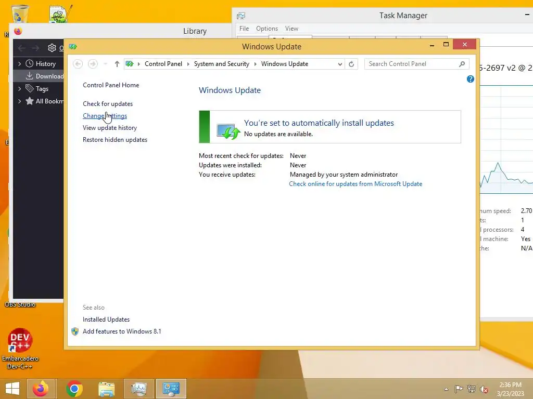Click the Back arrow in Windows Update
533x399 pixels.
tap(78, 64)
